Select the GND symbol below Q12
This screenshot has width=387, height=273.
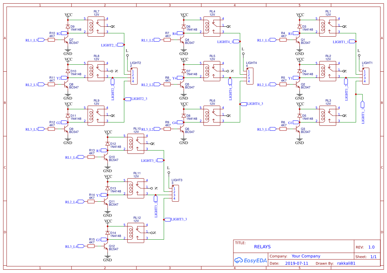108,257
